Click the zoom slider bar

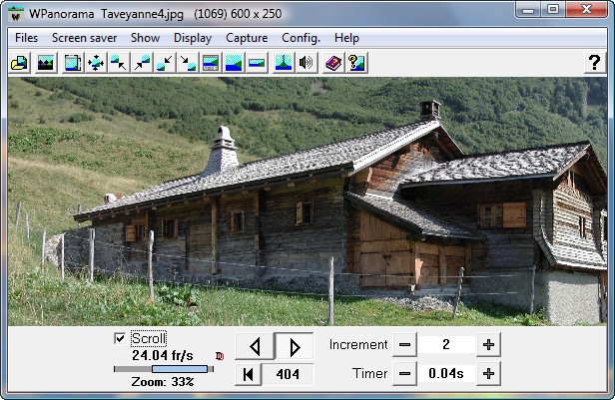click(x=164, y=369)
